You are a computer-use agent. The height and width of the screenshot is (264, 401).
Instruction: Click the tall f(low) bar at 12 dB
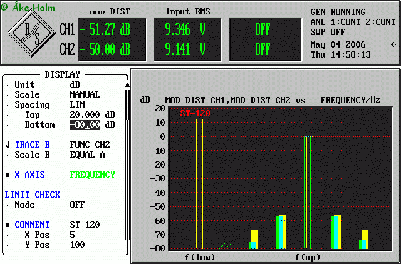click(x=198, y=184)
